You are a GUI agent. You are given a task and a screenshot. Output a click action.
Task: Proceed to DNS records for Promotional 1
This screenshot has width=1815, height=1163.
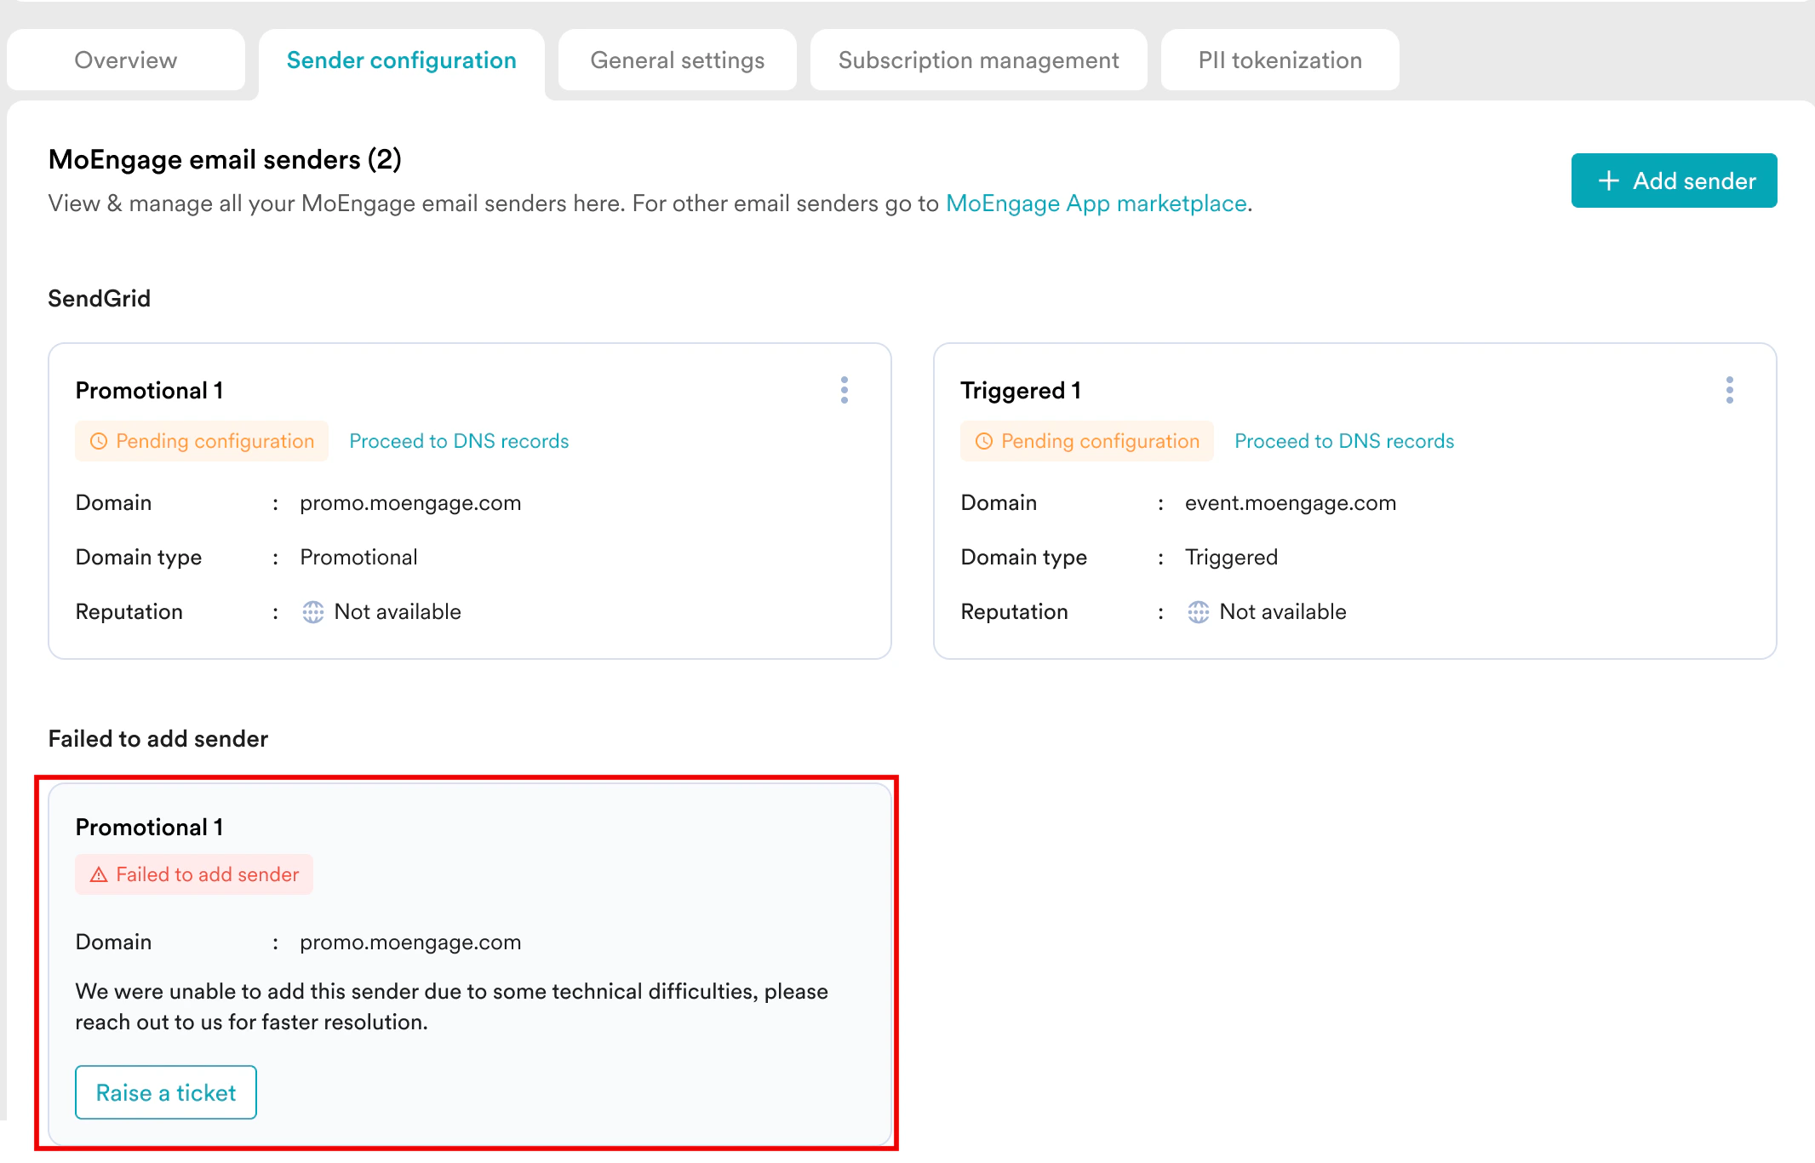pos(459,441)
